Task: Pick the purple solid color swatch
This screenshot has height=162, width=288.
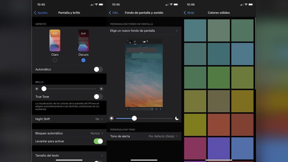Action: [219, 148]
